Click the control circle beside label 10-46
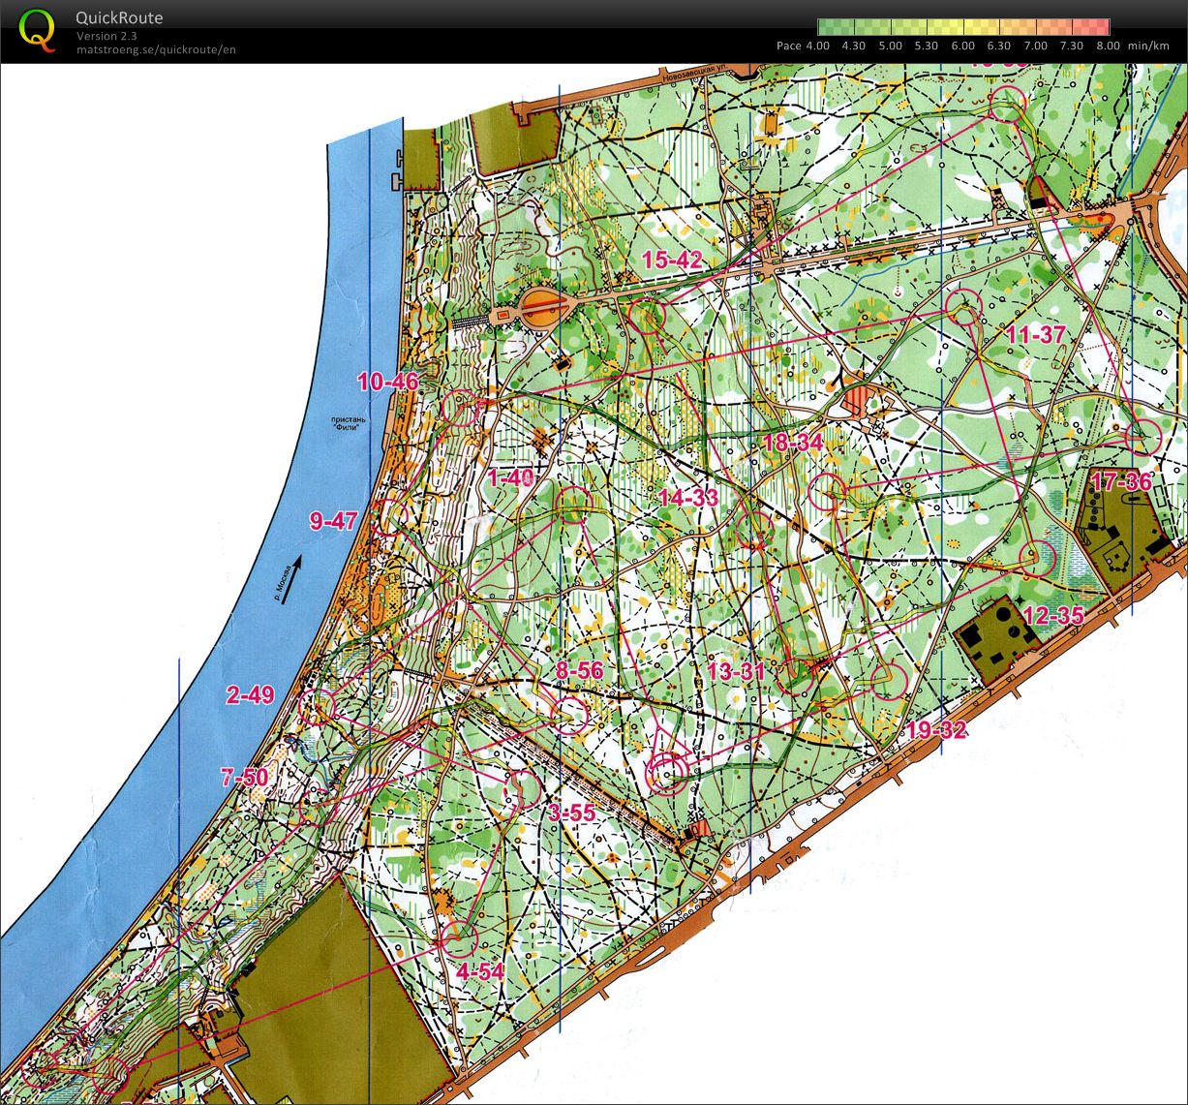 pyautogui.click(x=460, y=408)
